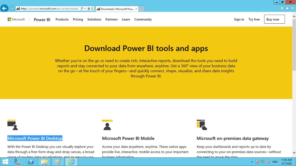Image resolution: width=296 pixels, height=166 pixels.
Task: Open the address bar dropdown arrow
Action: (85, 8)
